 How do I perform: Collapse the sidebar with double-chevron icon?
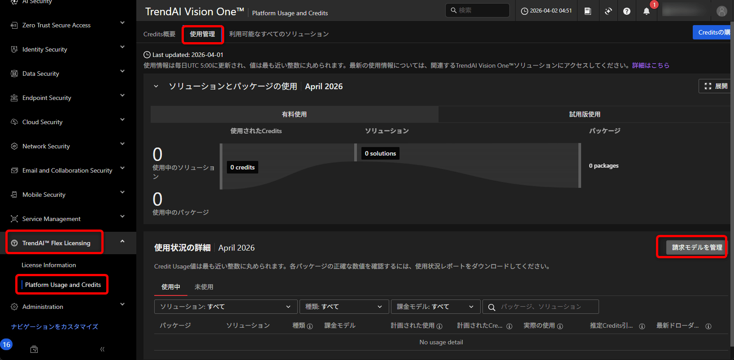tap(102, 349)
